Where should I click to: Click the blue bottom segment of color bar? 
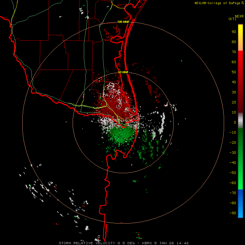click(x=240, y=204)
